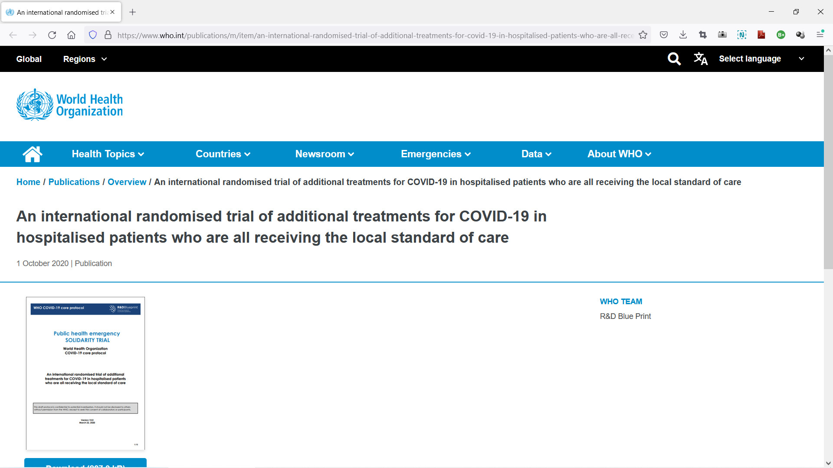Image resolution: width=833 pixels, height=468 pixels.
Task: View site security lock information
Action: [108, 35]
